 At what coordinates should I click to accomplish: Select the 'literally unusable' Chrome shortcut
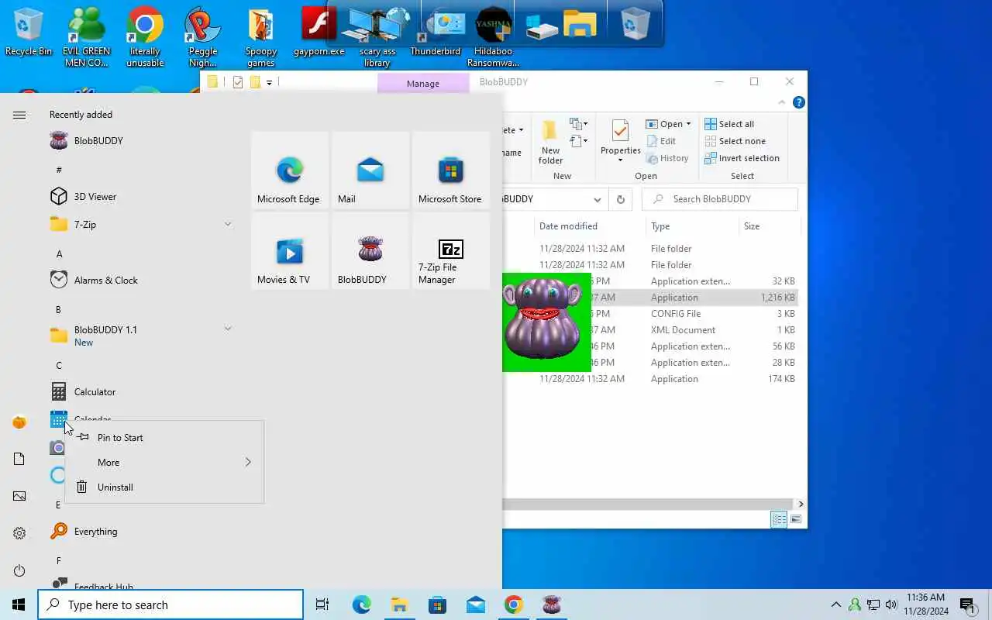click(x=145, y=38)
